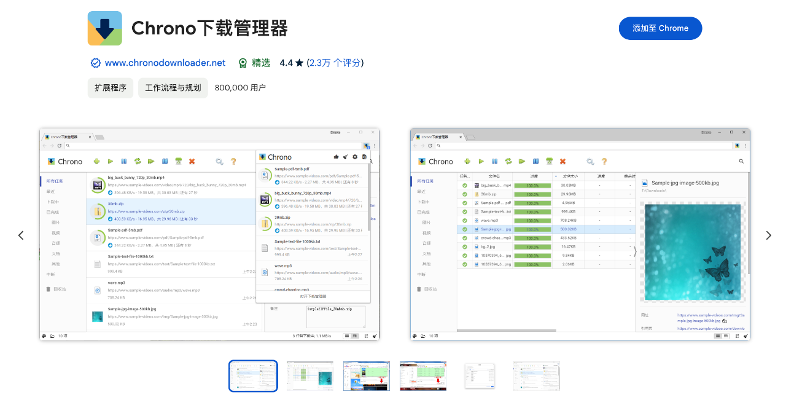Retry downloads using the refresh arrows icon
This screenshot has width=786, height=400.
137,161
